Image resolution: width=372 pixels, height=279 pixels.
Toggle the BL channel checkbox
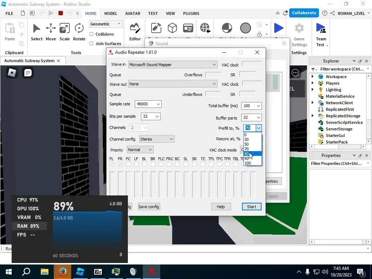point(145,164)
